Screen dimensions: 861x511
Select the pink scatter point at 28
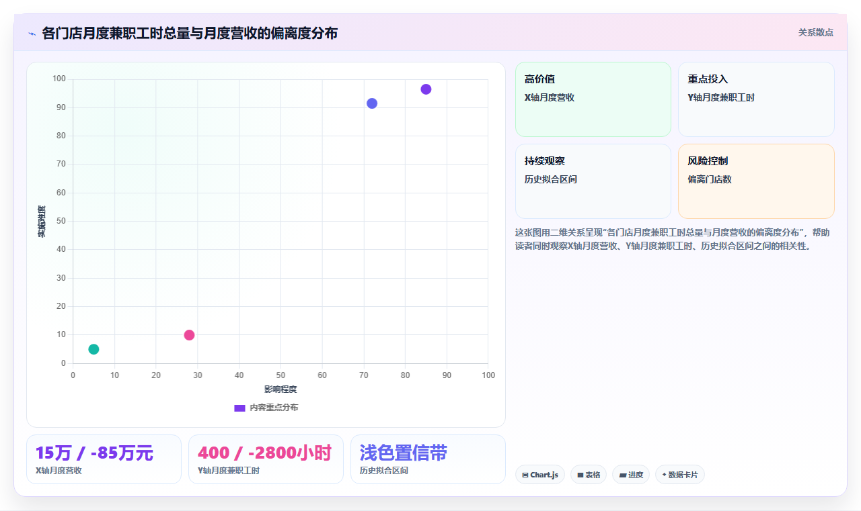tap(189, 335)
